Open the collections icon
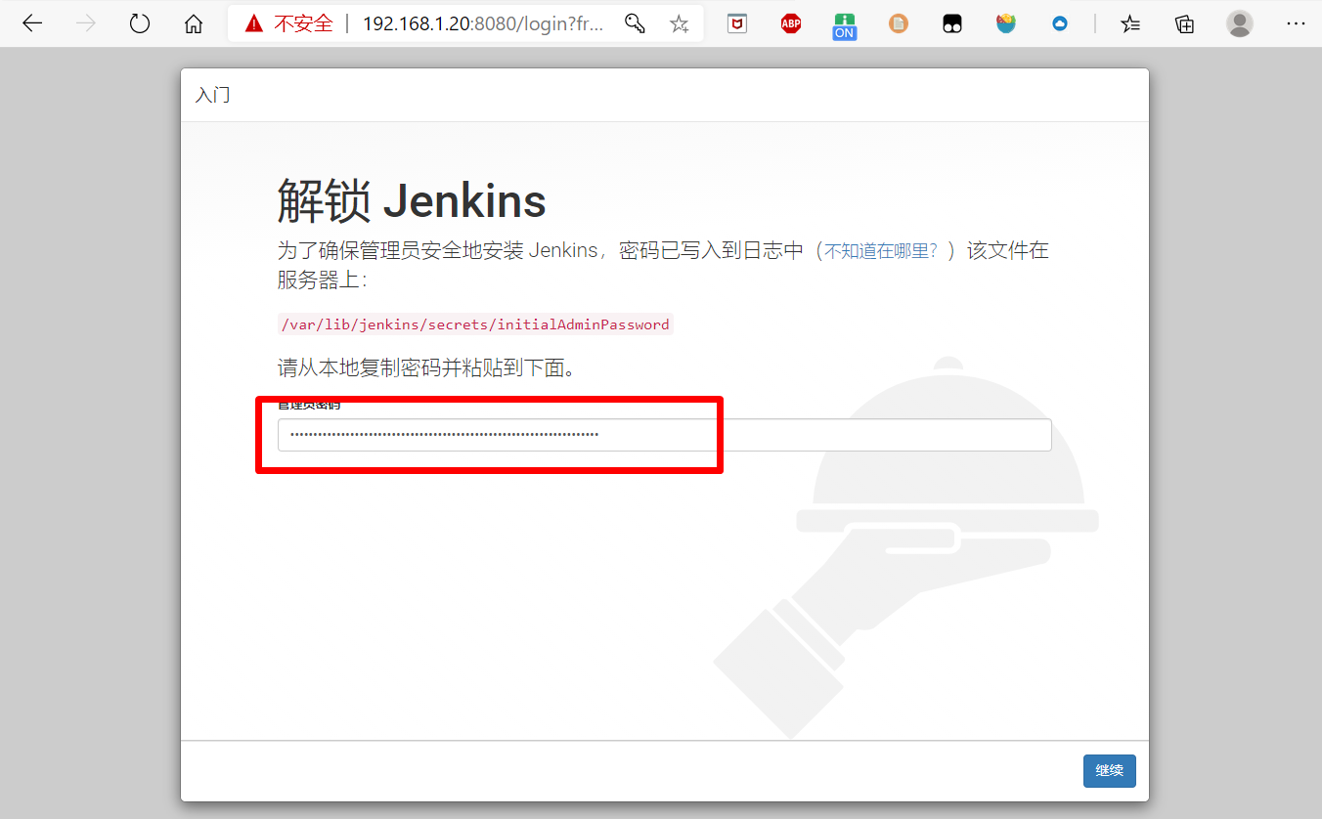The height and width of the screenshot is (819, 1322). coord(1184,23)
